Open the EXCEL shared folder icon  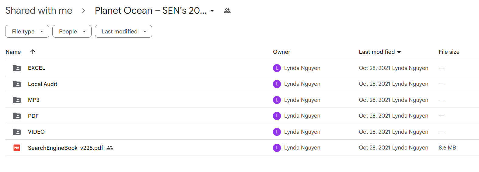17,68
